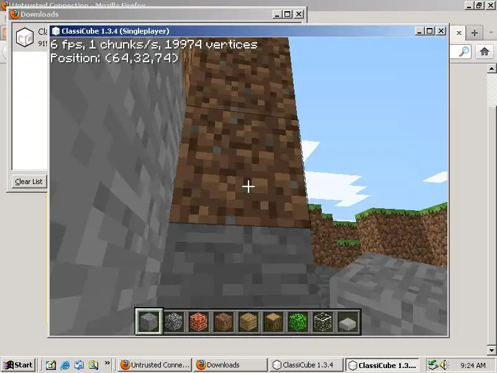
Task: Select the stone slab in the hotbar
Action: [348, 322]
